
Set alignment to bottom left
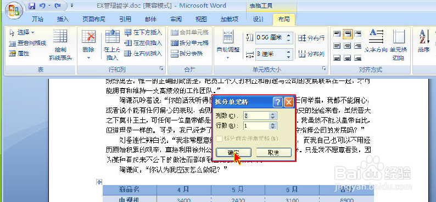[337, 57]
